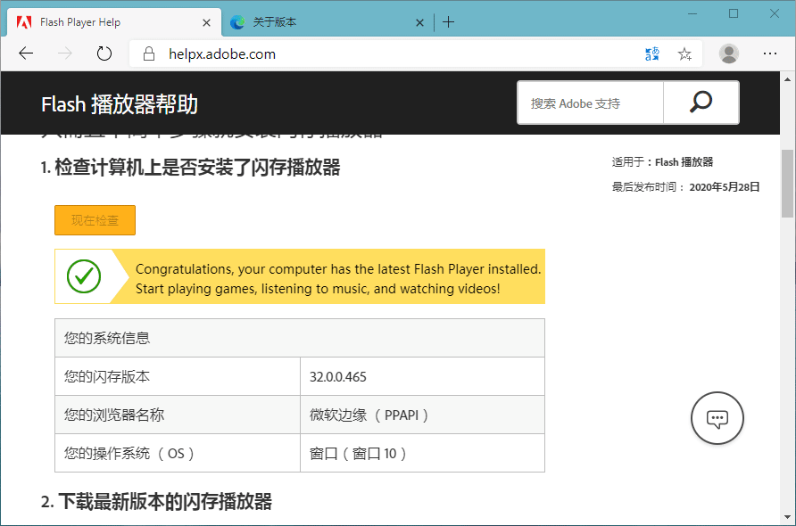Open a new tab with plus

[448, 22]
